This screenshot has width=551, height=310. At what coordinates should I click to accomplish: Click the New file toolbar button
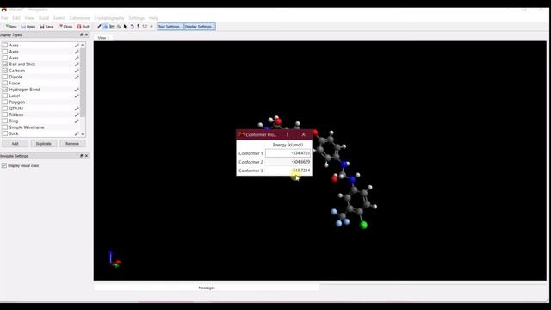11,27
